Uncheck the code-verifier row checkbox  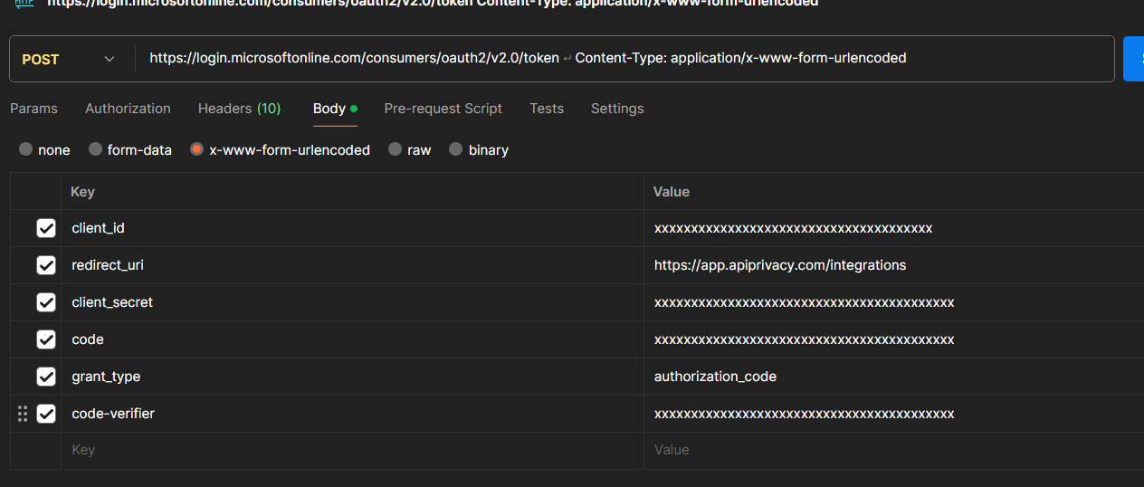click(46, 414)
